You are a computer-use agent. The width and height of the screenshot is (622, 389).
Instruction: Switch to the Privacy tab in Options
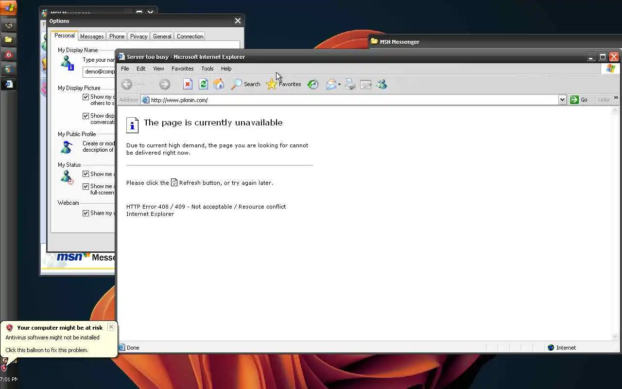[x=138, y=36]
